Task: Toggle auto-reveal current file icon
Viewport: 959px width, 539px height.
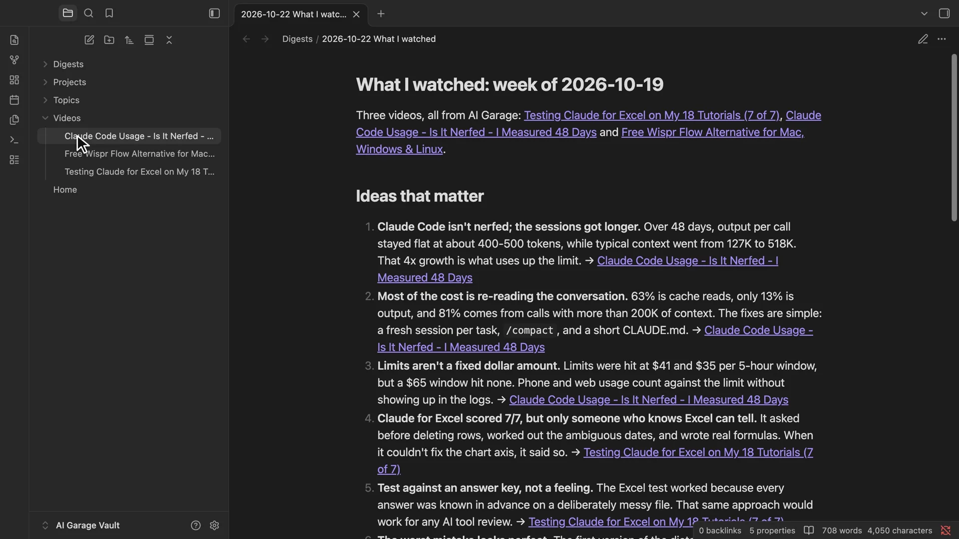Action: click(149, 40)
